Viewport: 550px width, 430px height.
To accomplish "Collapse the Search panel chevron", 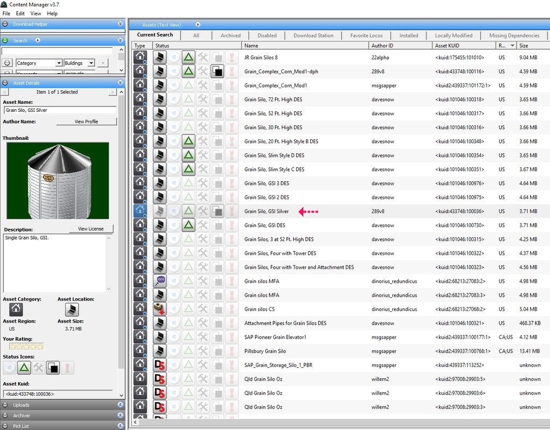I will (x=120, y=40).
